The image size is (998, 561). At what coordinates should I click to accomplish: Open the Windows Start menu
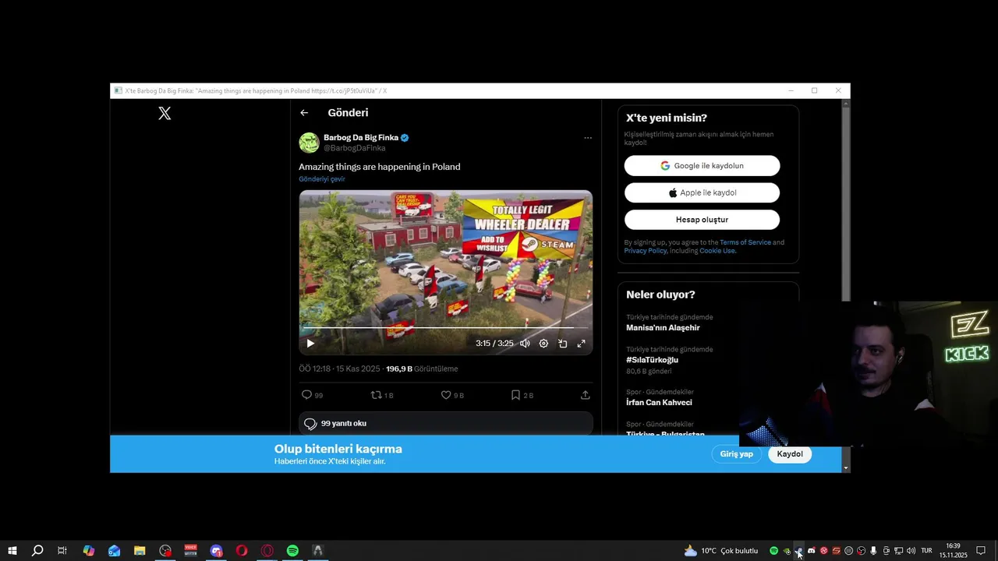click(x=12, y=551)
